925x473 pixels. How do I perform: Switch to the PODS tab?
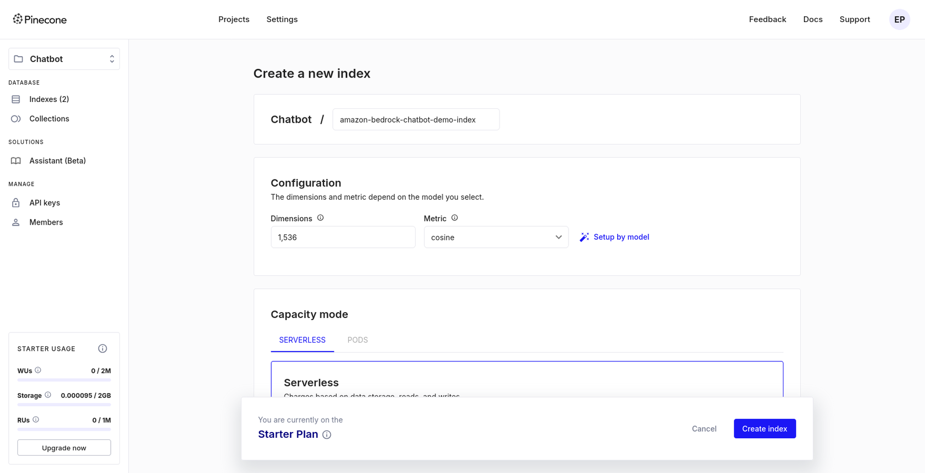357,340
